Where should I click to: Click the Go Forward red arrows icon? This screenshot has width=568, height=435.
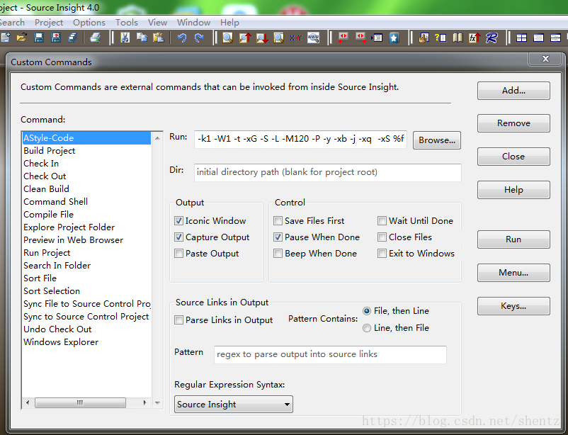(360, 38)
